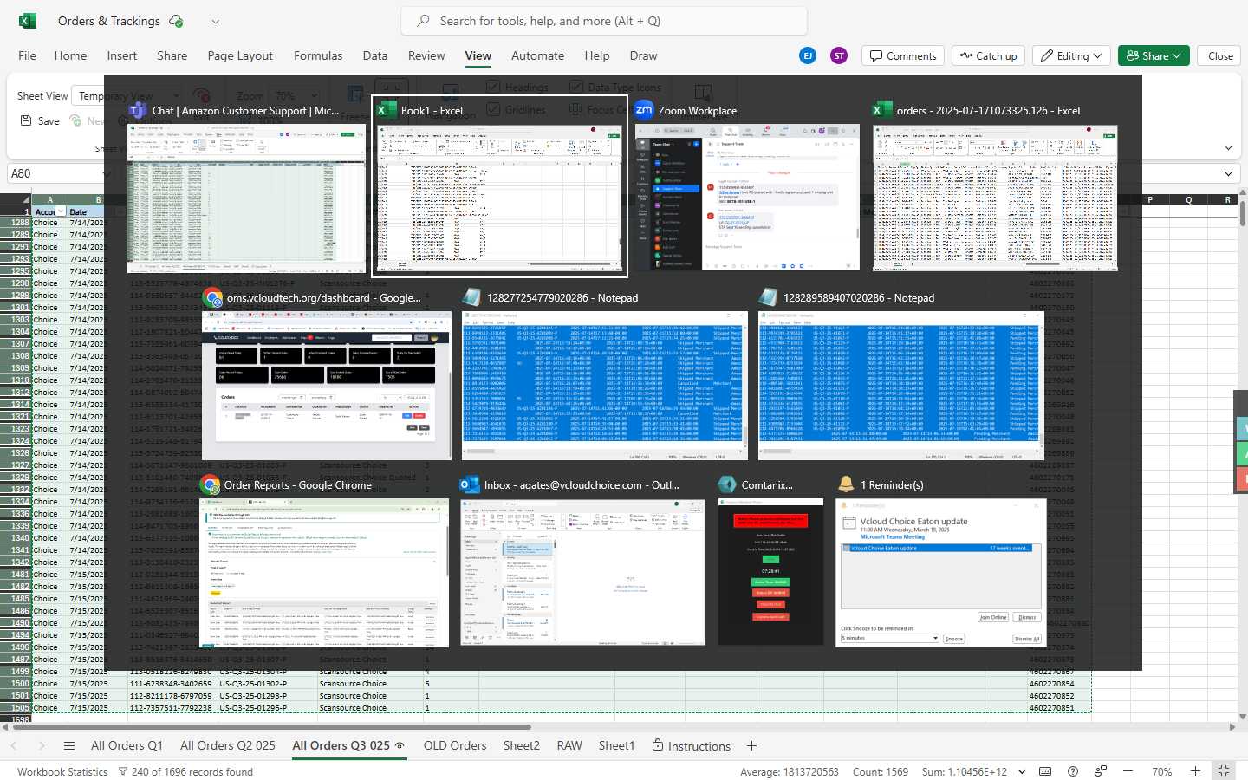The image size is (1248, 780).
Task: Switch to the locked Instructions sheet
Action: (692, 745)
